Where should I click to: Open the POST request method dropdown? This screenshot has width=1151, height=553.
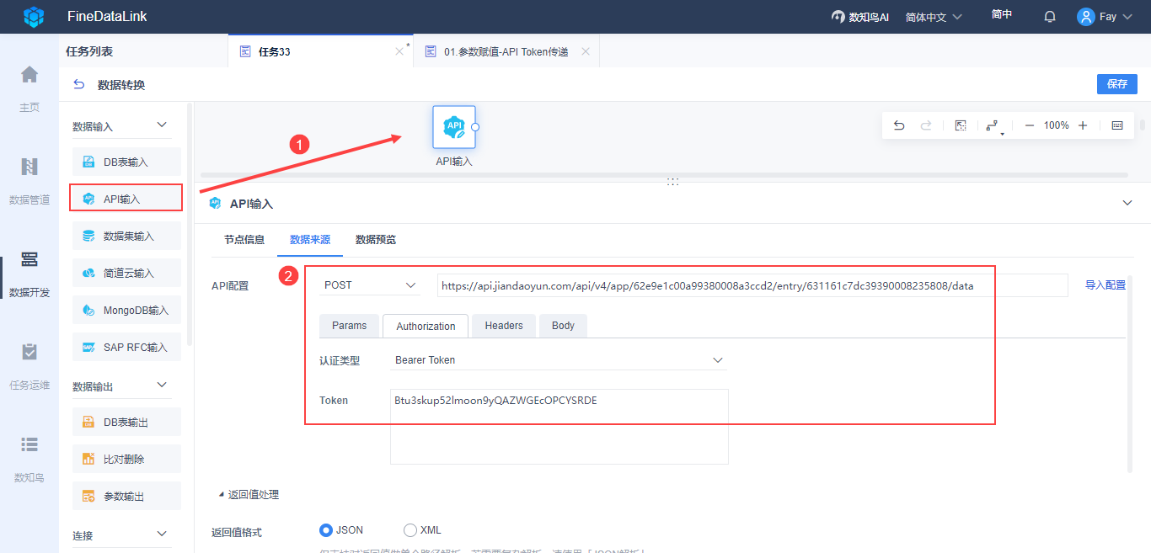pyautogui.click(x=370, y=285)
